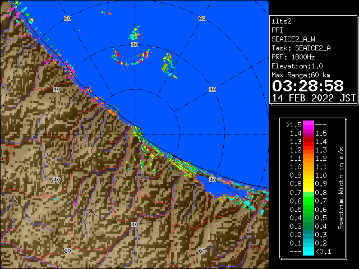This screenshot has width=359, height=269.
Task: Click the '>1.5' legend label
Action: pyautogui.click(x=293, y=125)
